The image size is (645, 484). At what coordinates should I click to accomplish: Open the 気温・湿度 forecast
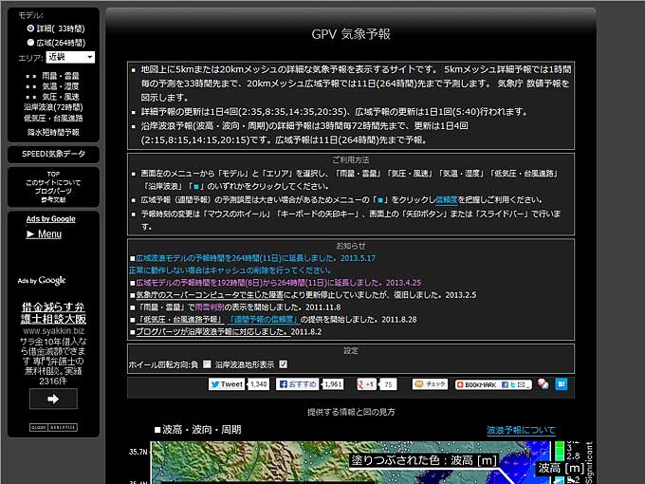click(x=61, y=86)
